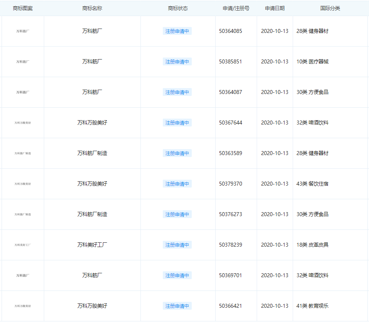The height and width of the screenshot is (323, 369).
Task: Click 注册申请中 status badge for application 50367644
Action: [177, 123]
